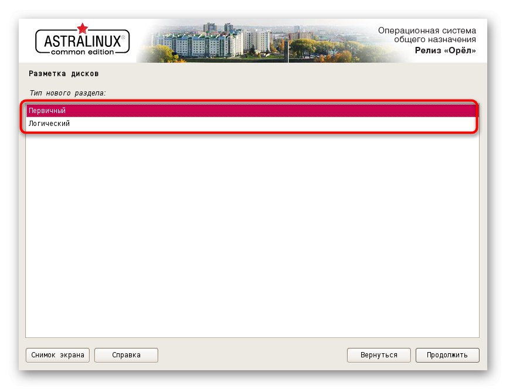Click the Продолжить button

point(447,354)
